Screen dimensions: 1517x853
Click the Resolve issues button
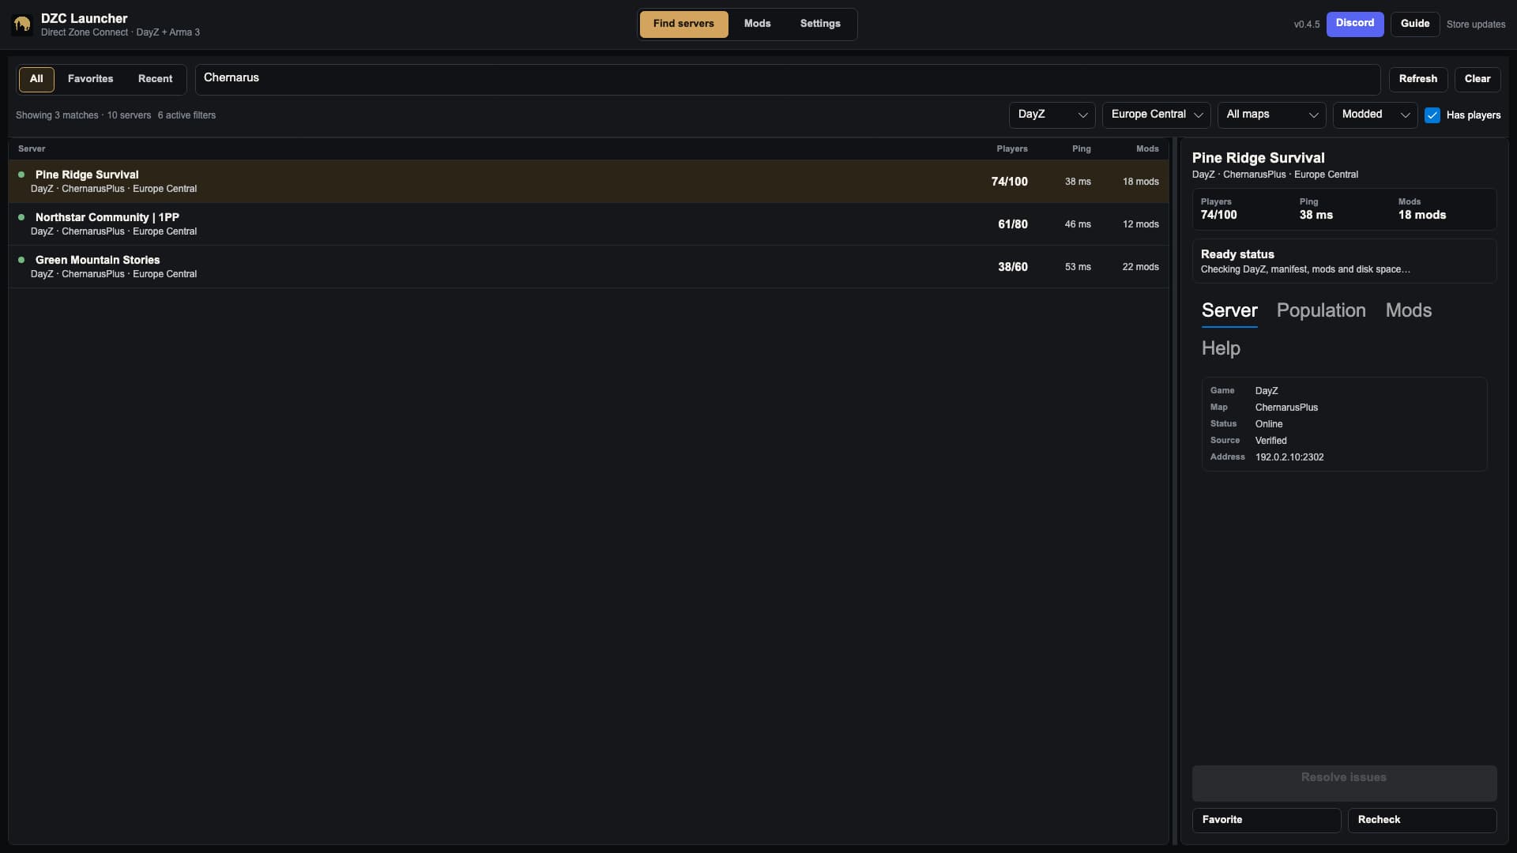(1344, 783)
